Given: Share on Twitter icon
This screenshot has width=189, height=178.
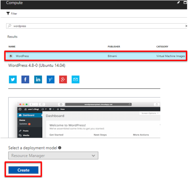Looking at the screenshot, I should click(x=13, y=79).
